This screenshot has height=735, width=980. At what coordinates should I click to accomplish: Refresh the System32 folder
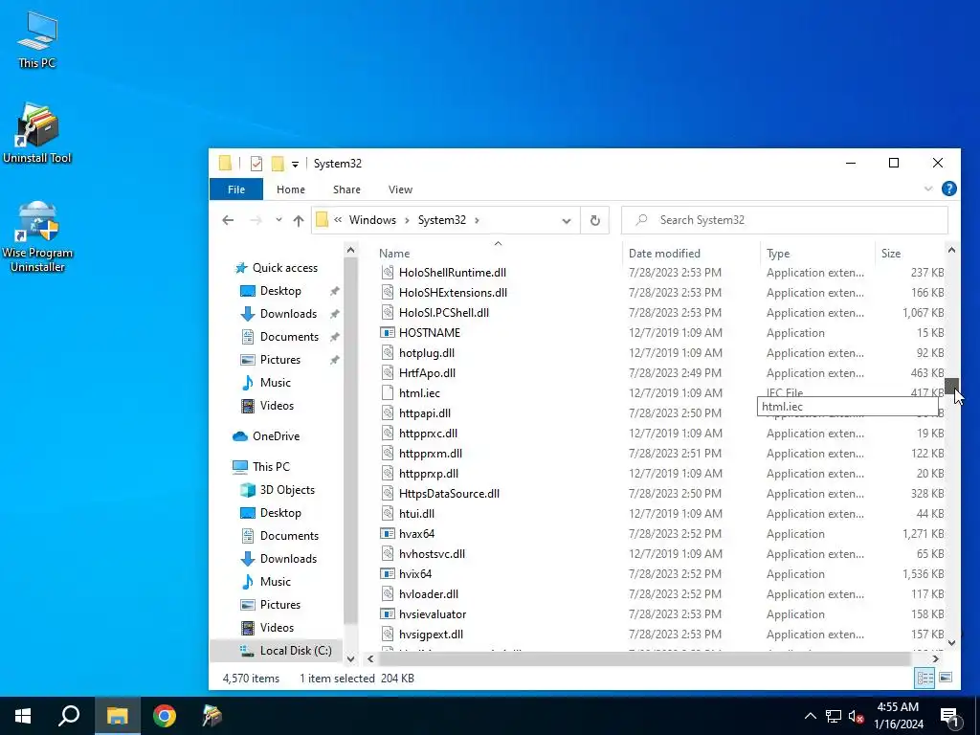[x=595, y=221]
